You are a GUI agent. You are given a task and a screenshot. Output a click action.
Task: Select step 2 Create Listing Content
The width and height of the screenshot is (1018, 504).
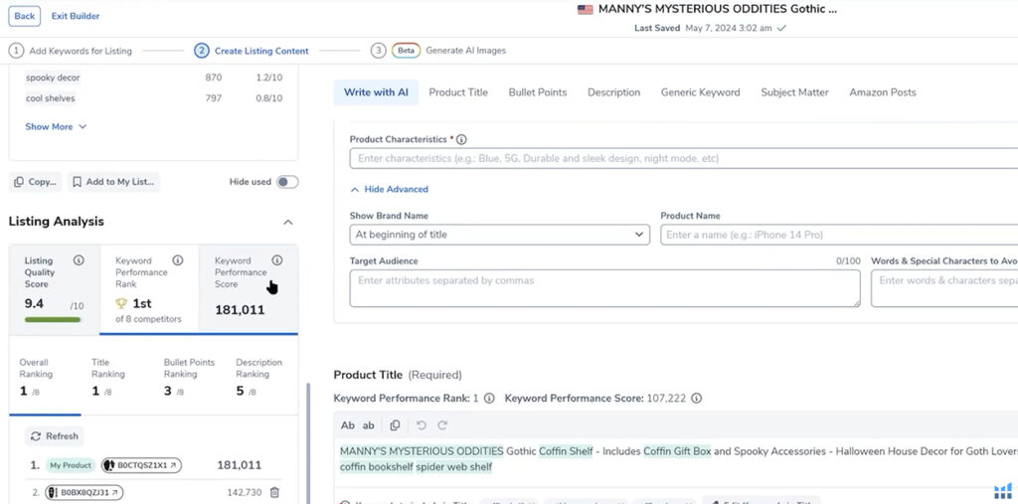tap(252, 51)
